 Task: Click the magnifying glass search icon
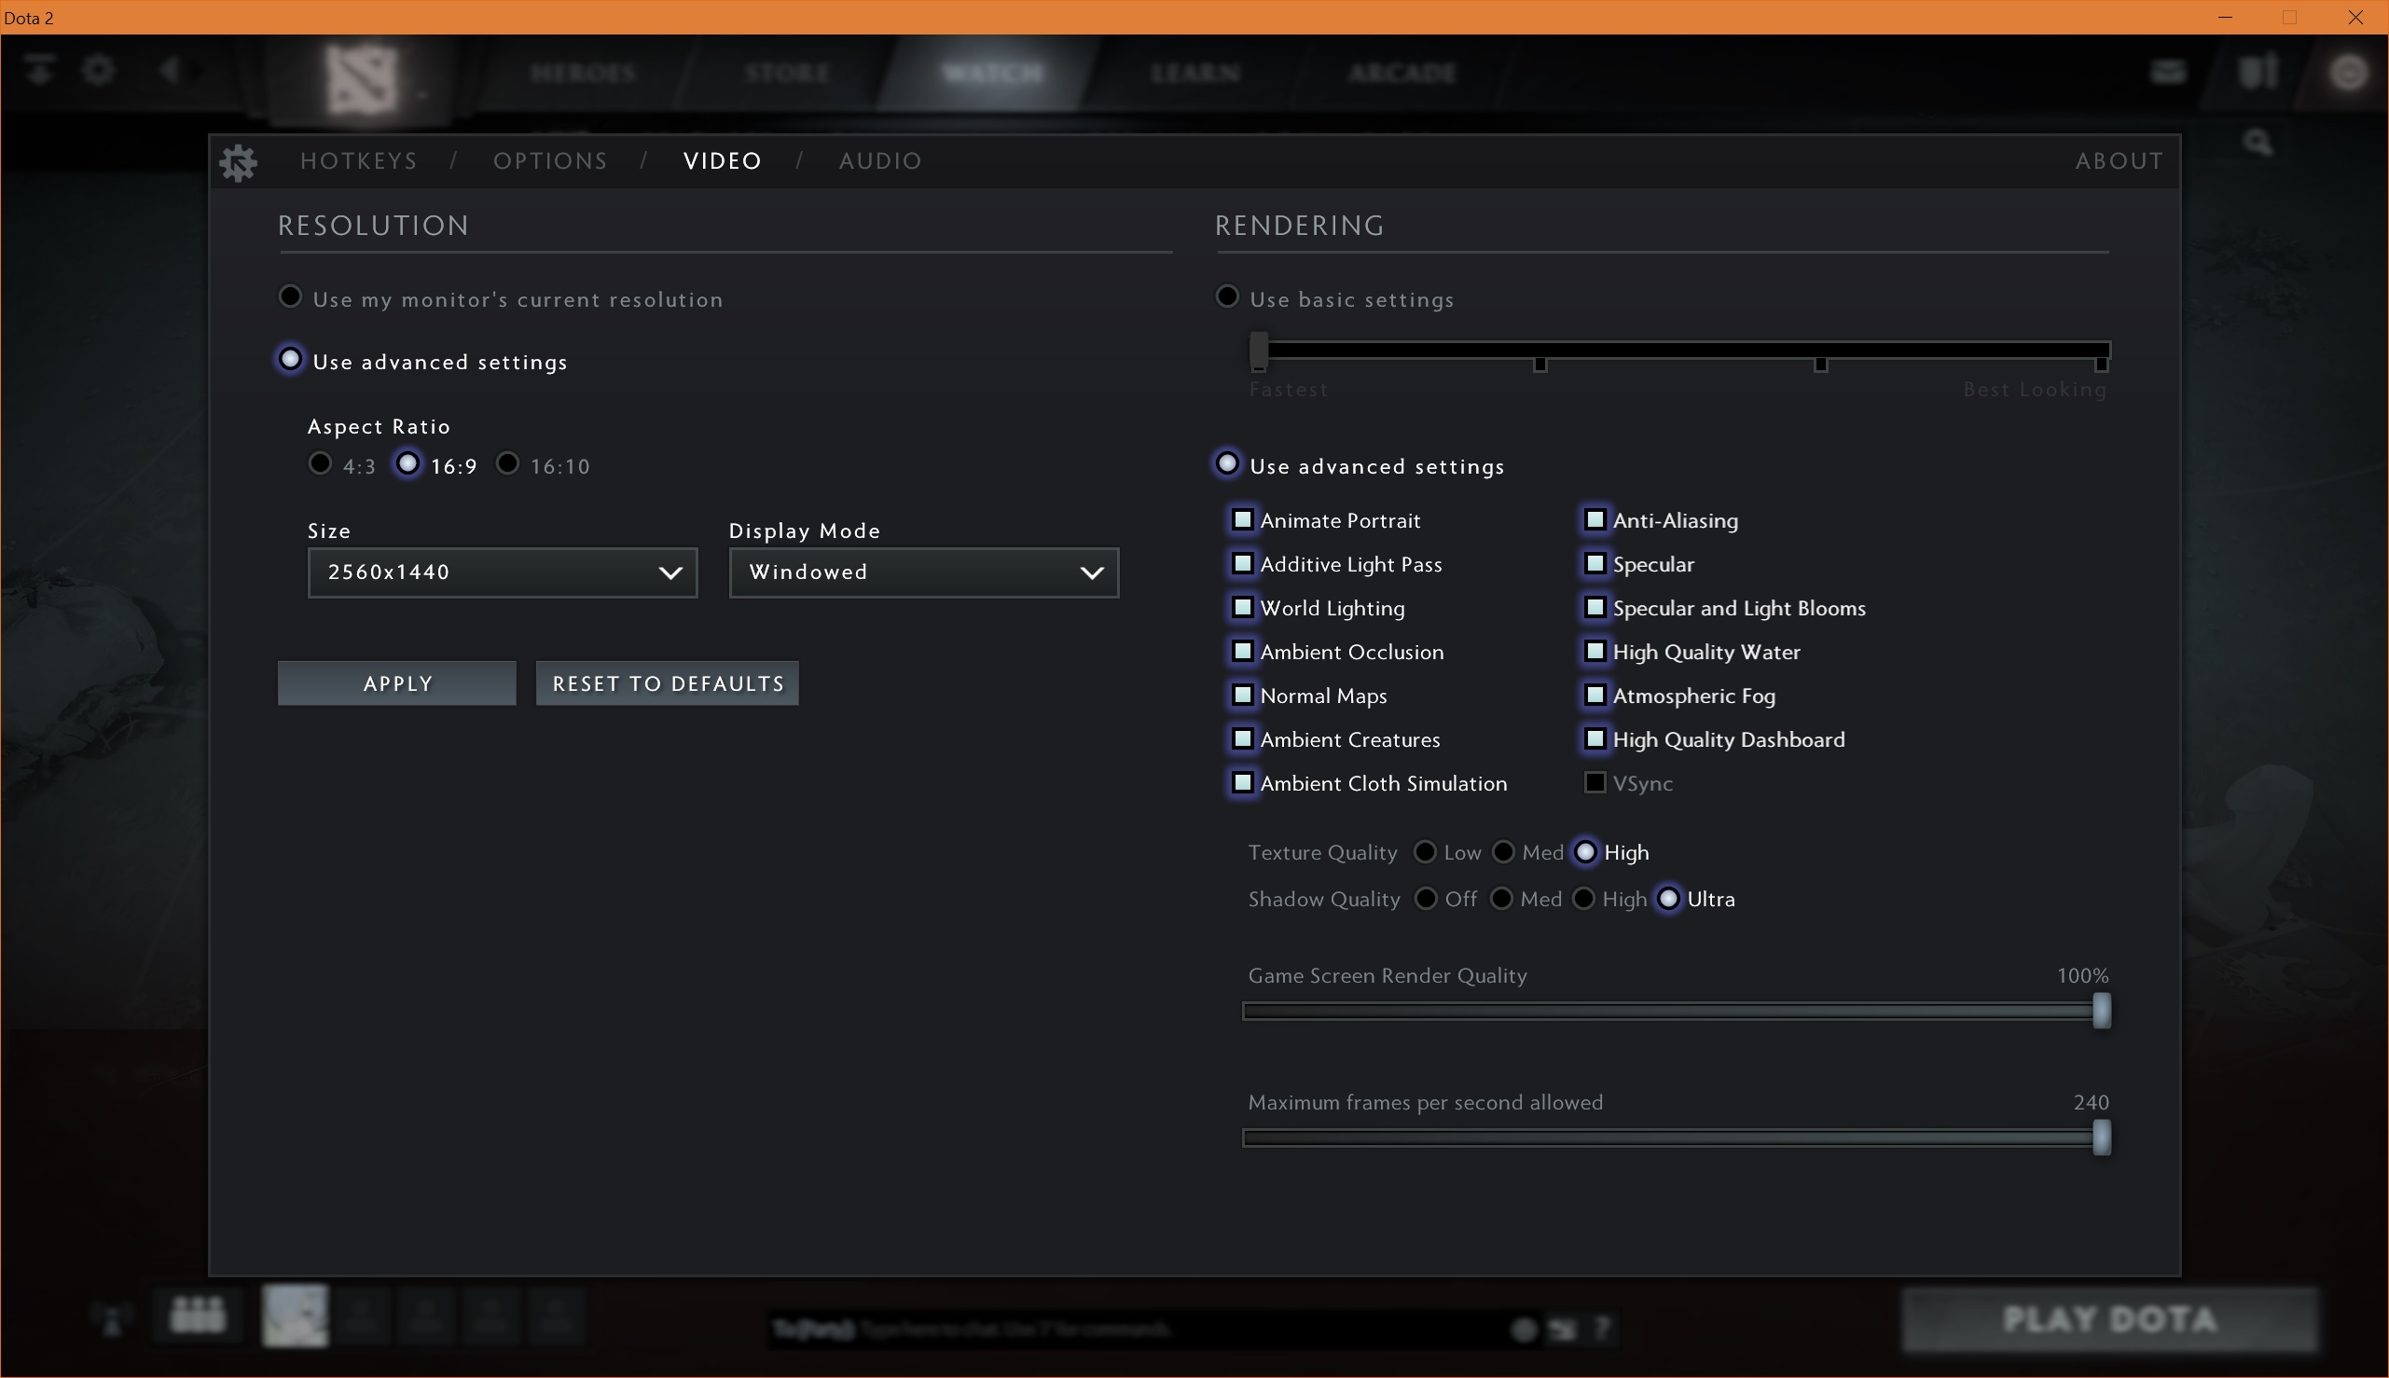click(2258, 143)
